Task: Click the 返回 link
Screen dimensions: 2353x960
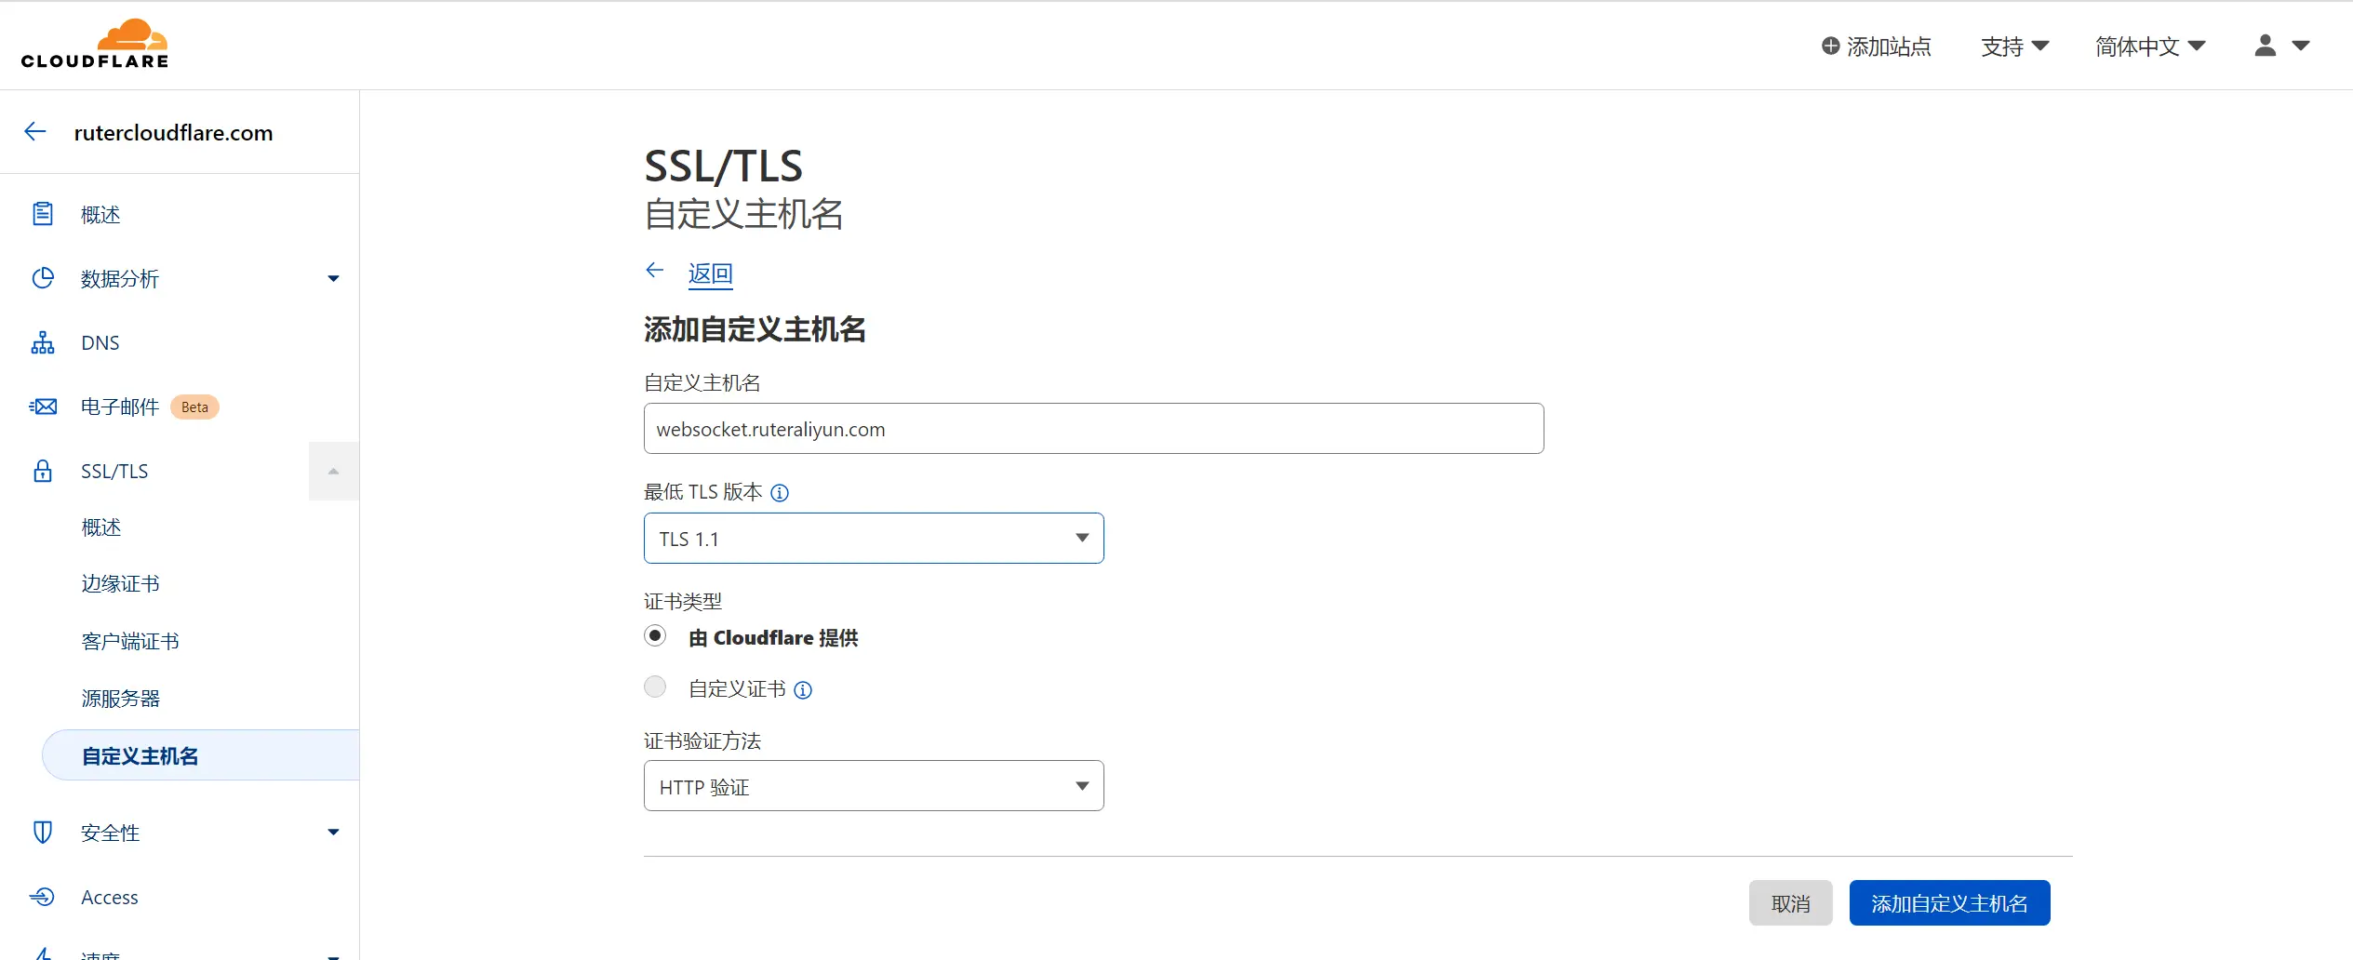Action: 710,273
